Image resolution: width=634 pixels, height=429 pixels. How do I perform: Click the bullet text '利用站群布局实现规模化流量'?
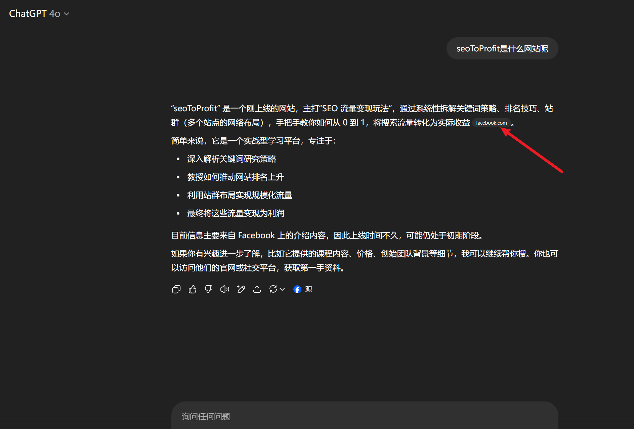(240, 195)
